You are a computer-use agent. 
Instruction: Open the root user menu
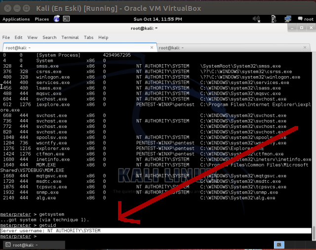click(x=306, y=19)
